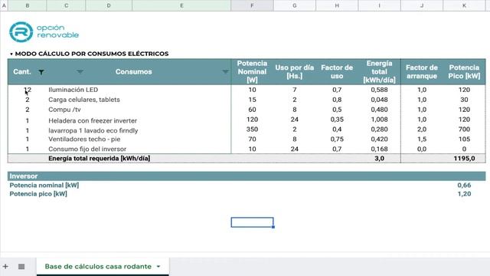Click Energía total requerida [kWh/día] label
Screen dimensions: 490x276
coord(99,159)
